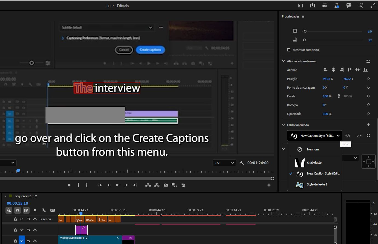The height and width of the screenshot is (244, 378).
Task: Hide the V2 track with its eye icon
Action: pos(35,230)
